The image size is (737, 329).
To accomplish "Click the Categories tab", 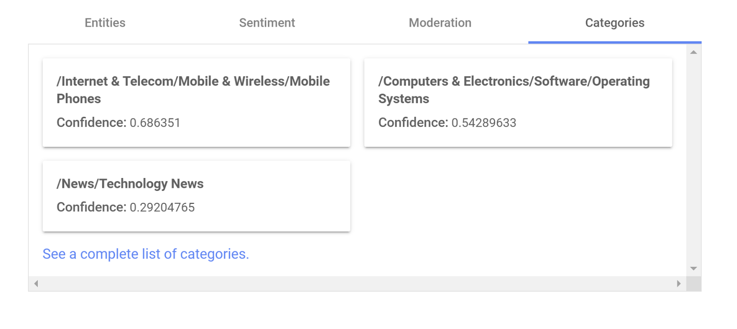I will 614,23.
